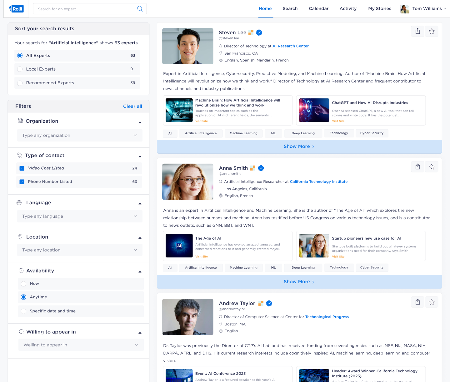Image resolution: width=450 pixels, height=382 pixels.
Task: Star Steven Lee as favorite
Action: coord(432,31)
